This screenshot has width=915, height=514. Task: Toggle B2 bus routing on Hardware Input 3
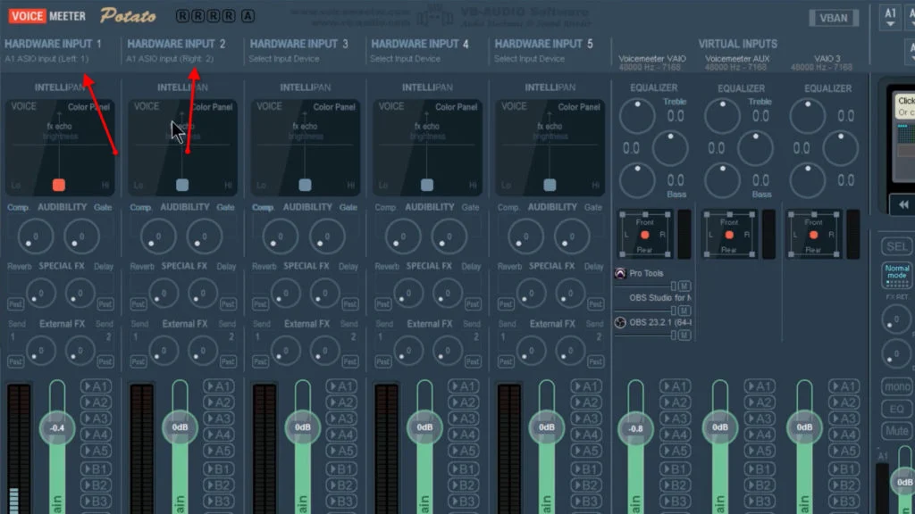click(340, 485)
